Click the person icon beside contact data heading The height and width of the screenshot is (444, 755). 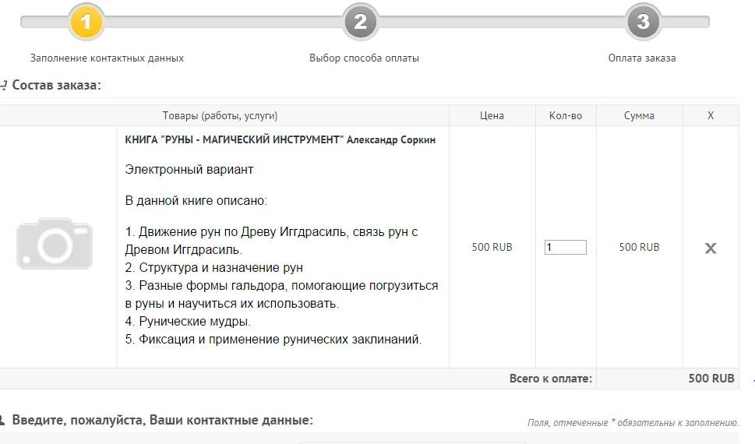3,421
